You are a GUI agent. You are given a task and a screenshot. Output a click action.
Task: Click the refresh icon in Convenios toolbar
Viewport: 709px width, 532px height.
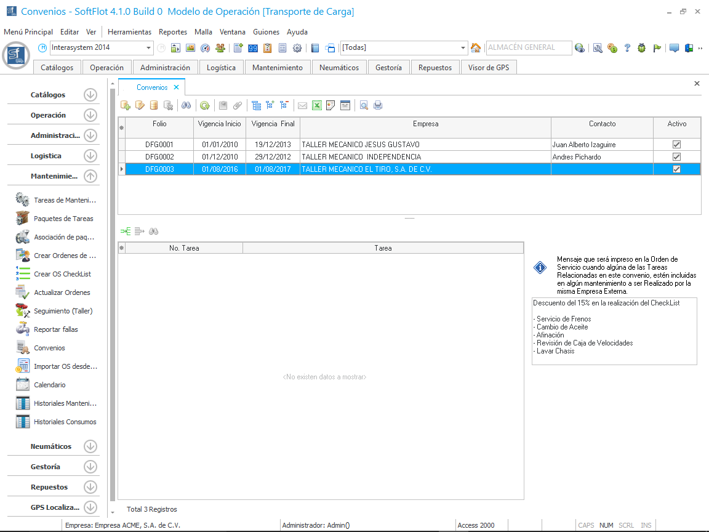click(x=205, y=105)
